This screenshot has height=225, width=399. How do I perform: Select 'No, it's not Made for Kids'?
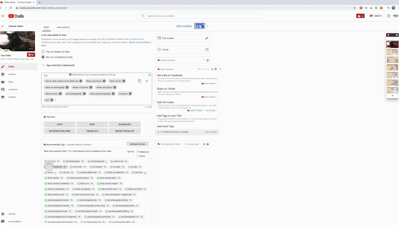click(43, 57)
